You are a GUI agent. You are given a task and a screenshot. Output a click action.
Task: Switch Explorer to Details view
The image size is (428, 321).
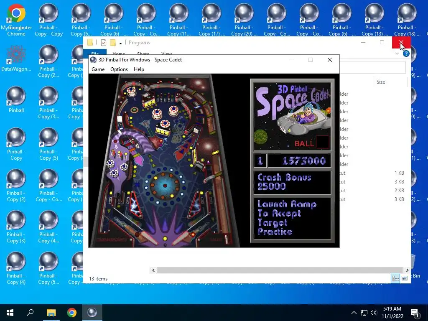[x=395, y=278]
